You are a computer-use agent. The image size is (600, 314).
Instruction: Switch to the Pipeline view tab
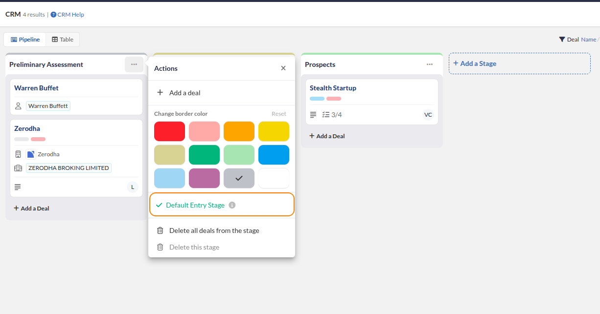click(x=25, y=40)
